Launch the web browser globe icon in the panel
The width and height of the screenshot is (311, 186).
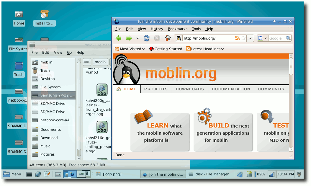click(38, 174)
